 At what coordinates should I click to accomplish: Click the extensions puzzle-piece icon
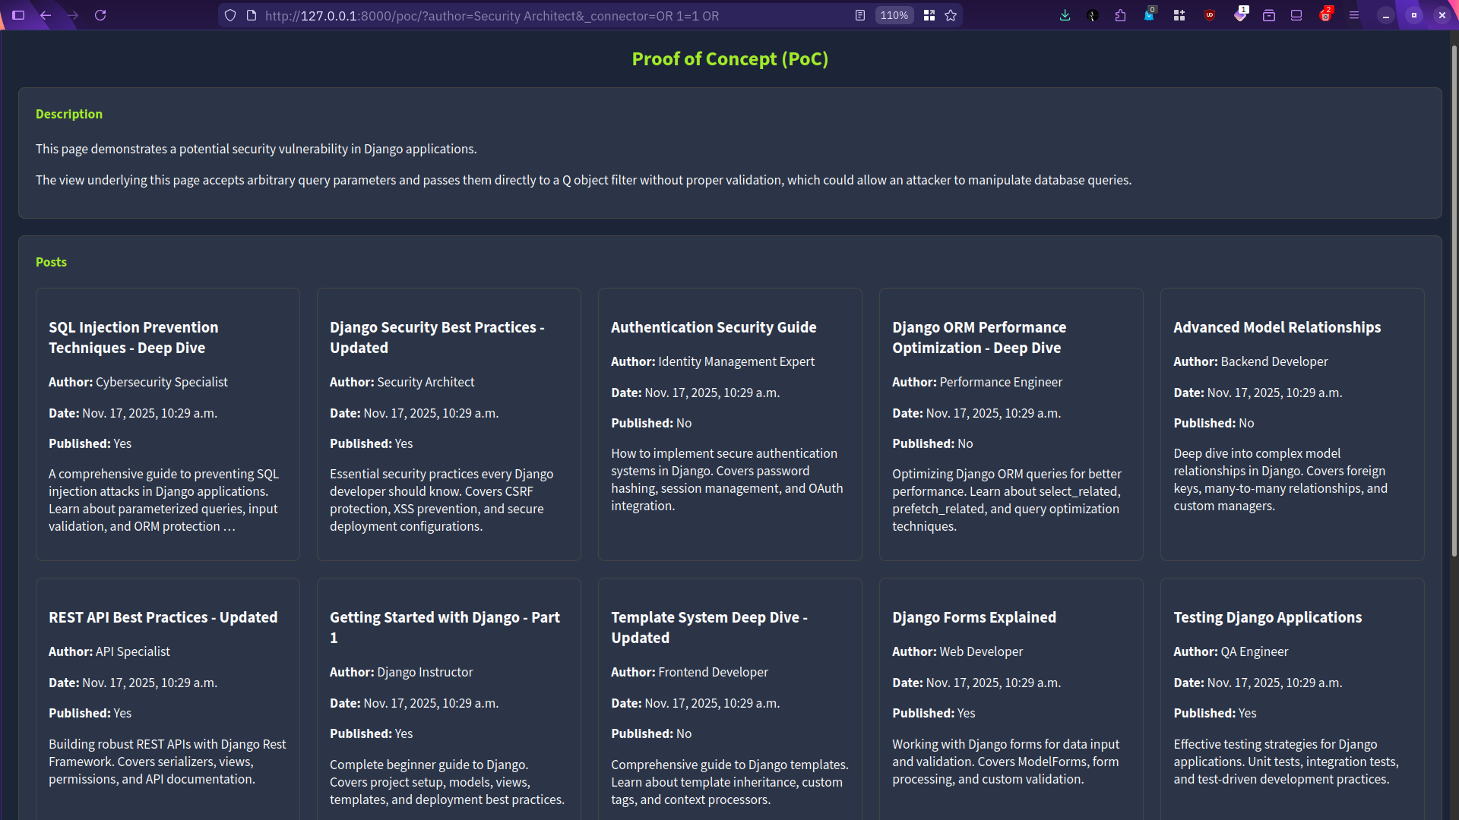coord(1120,15)
